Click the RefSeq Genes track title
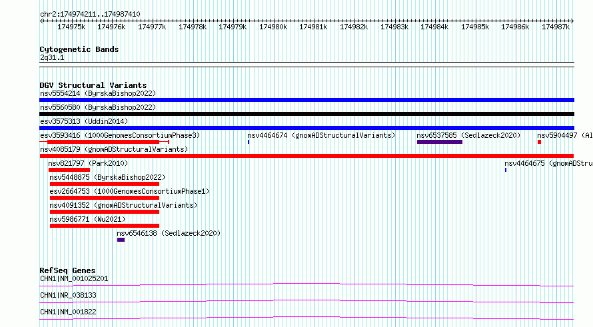 [68, 270]
